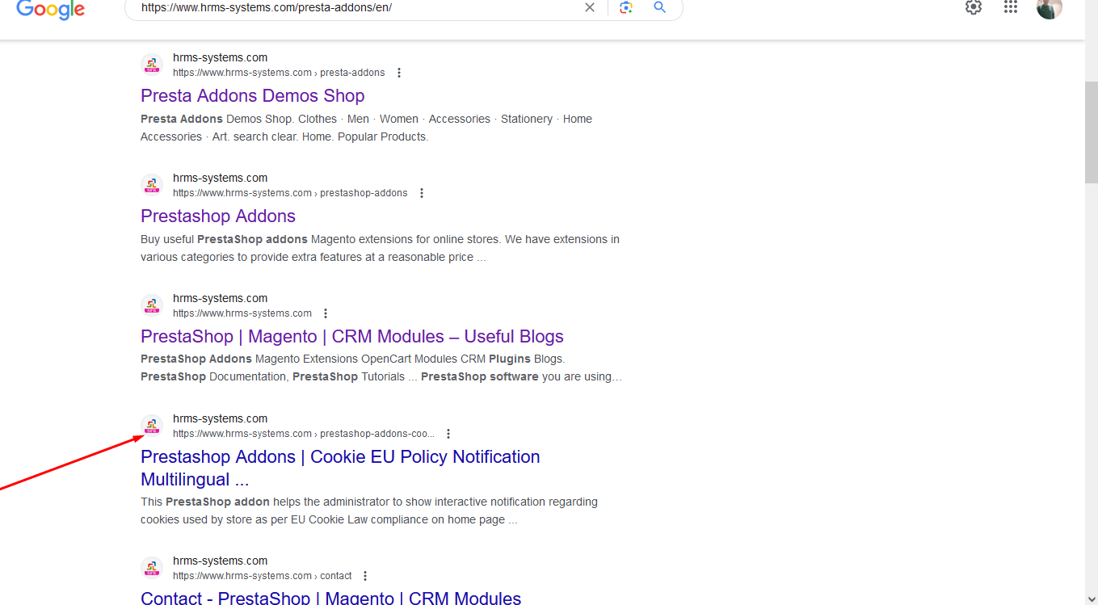Click the page vertical scrollbar thumb
Screen dimensions: 1098x605
coord(1091,133)
